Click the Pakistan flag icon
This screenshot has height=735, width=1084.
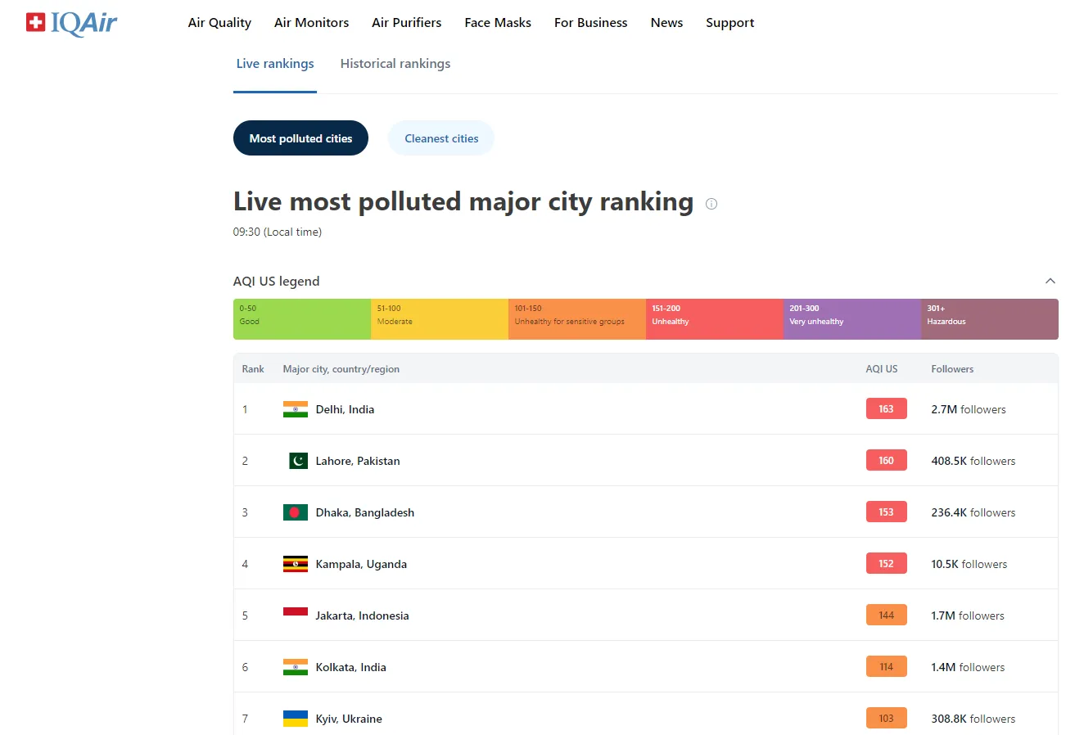point(298,461)
